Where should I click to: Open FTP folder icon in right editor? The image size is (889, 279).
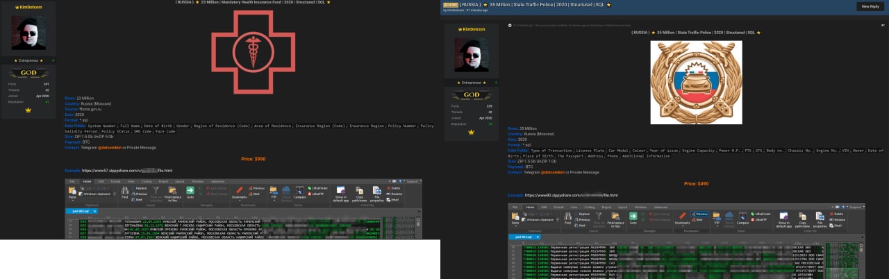click(x=717, y=217)
